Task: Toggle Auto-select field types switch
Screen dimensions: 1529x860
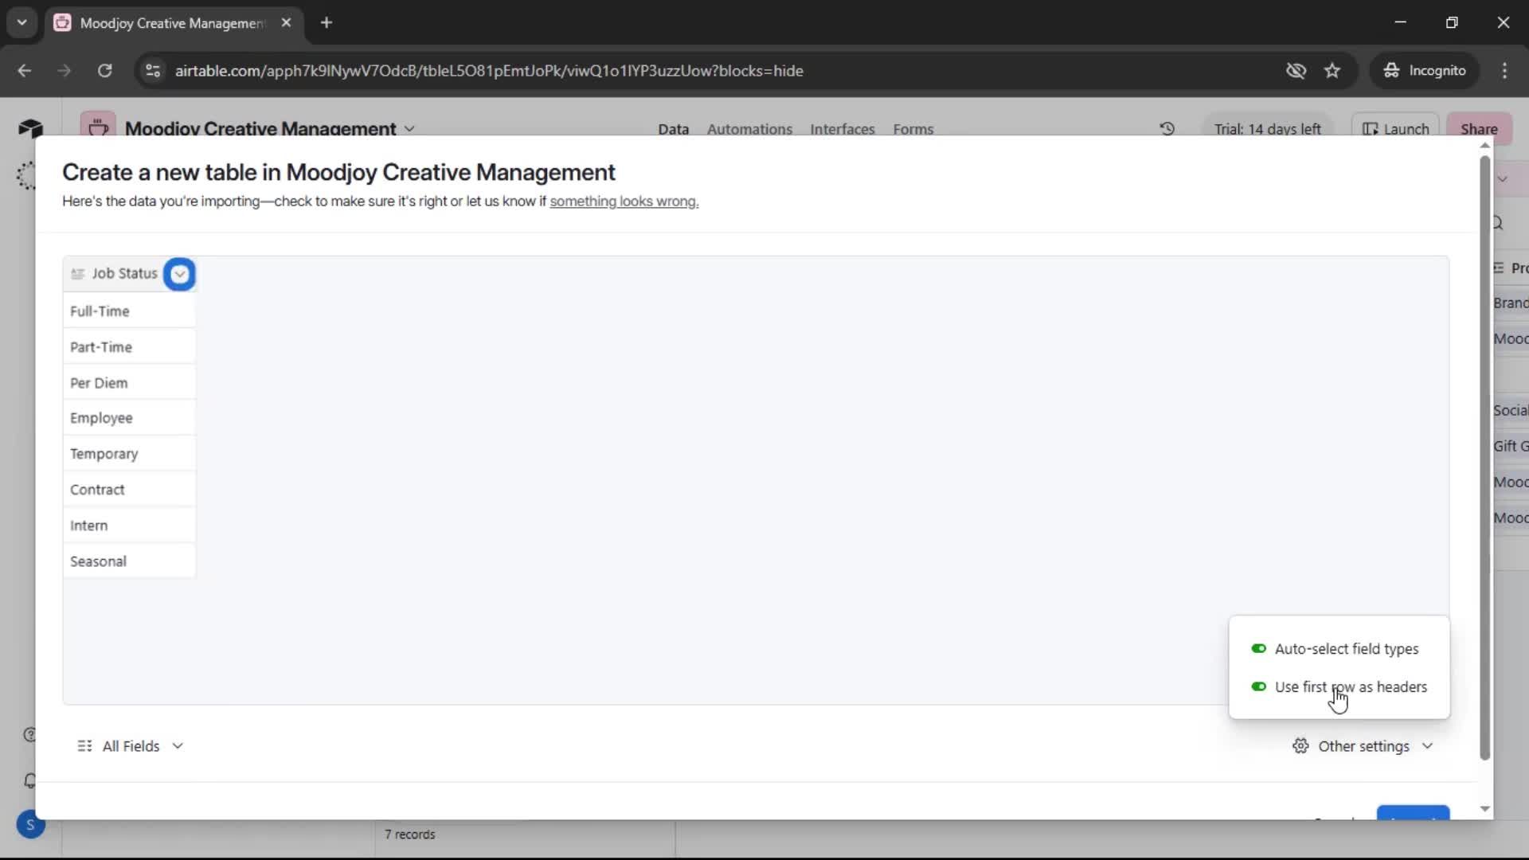Action: 1258,649
